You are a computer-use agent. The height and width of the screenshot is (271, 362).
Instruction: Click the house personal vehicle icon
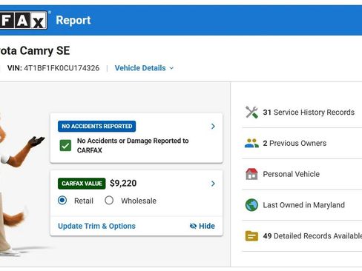(251, 174)
